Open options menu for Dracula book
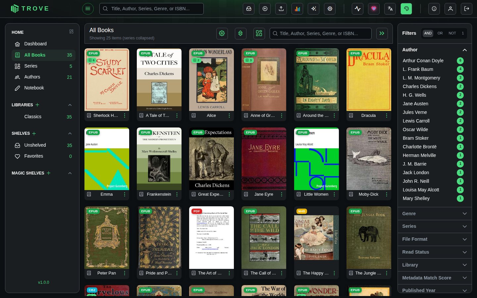 (387, 116)
